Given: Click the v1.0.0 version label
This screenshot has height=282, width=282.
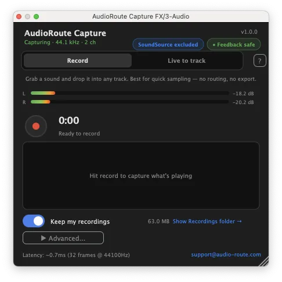Looking at the screenshot, I should [x=249, y=32].
